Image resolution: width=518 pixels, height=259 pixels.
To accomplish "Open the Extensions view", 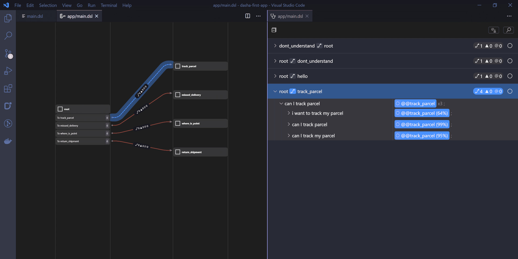I will click(8, 88).
